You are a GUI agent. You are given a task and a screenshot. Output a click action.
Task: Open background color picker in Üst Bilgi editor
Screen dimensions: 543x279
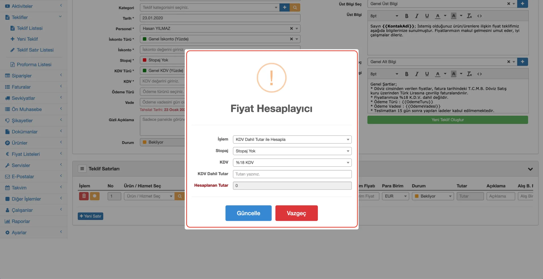point(461,16)
